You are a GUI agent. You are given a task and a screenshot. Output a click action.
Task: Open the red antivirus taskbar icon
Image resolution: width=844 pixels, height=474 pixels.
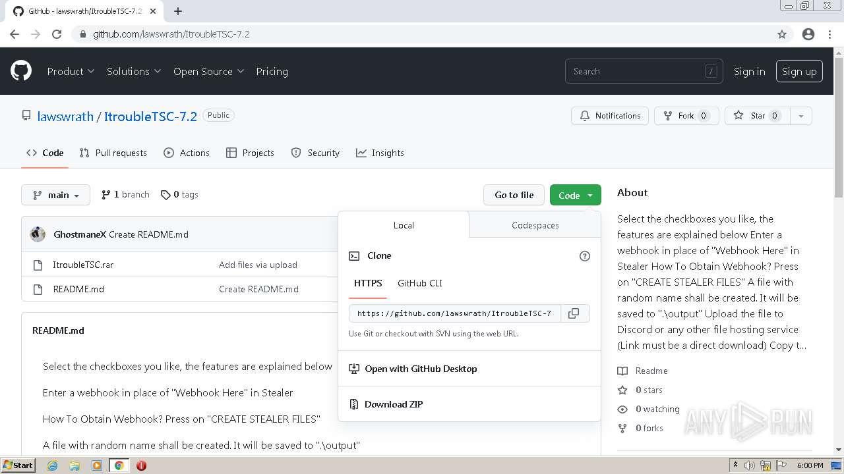click(141, 465)
